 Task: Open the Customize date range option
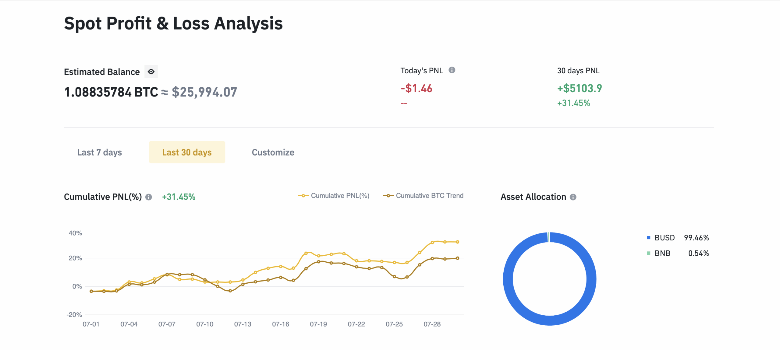(273, 152)
